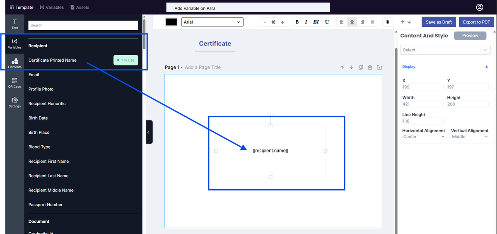This screenshot has width=497, height=234.
Task: Collapse the left sidebar panel
Action: point(149,132)
